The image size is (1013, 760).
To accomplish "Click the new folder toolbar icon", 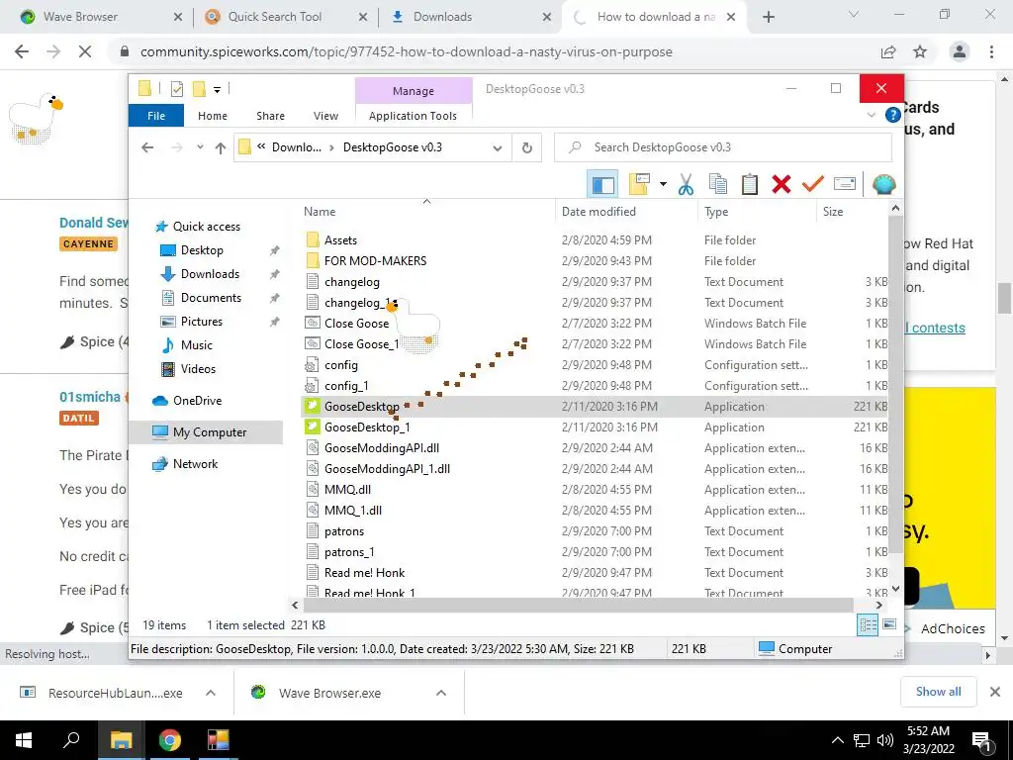I will [x=639, y=185].
